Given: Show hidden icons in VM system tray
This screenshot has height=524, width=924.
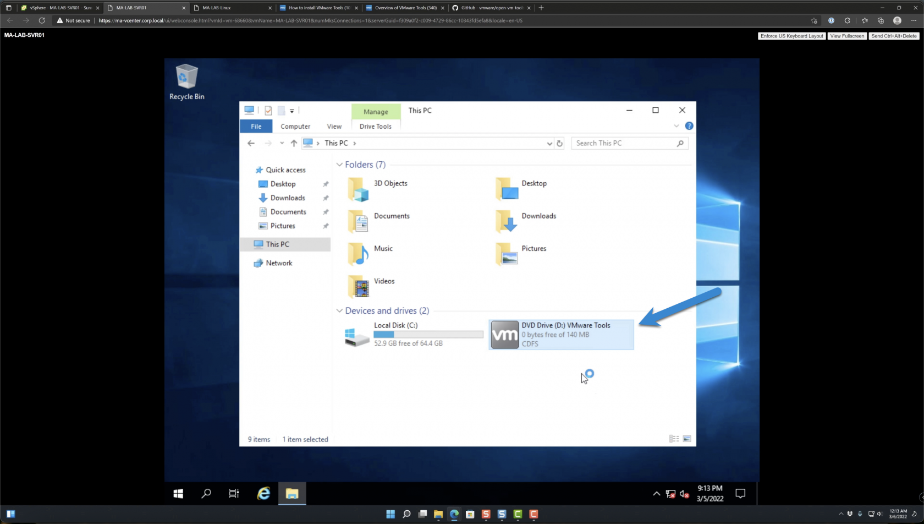Looking at the screenshot, I should click(x=657, y=494).
